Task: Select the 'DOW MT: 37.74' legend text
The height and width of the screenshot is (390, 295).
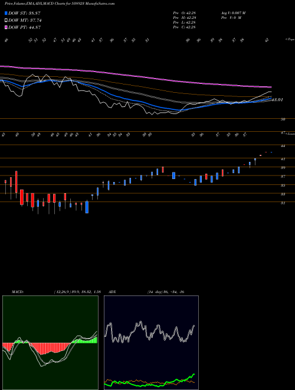Action: tap(25, 21)
